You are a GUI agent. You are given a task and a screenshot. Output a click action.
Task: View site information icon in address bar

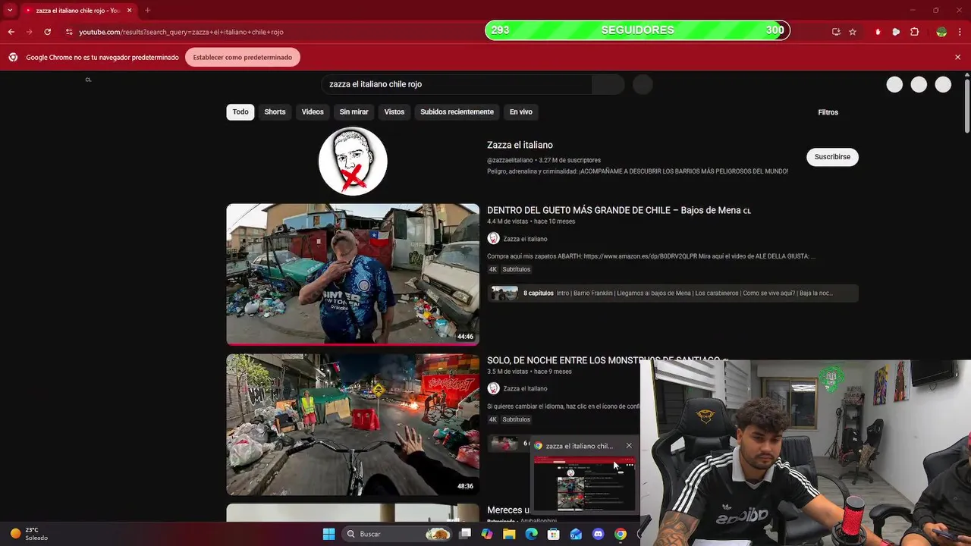(69, 32)
